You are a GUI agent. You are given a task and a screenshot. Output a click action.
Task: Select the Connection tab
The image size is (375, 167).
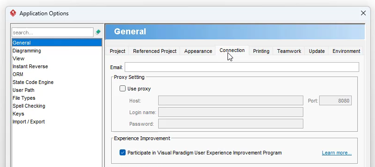coord(232,51)
